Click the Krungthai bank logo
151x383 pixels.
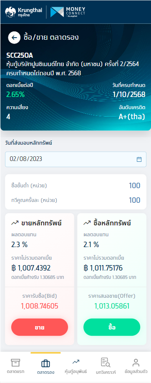(x=23, y=12)
